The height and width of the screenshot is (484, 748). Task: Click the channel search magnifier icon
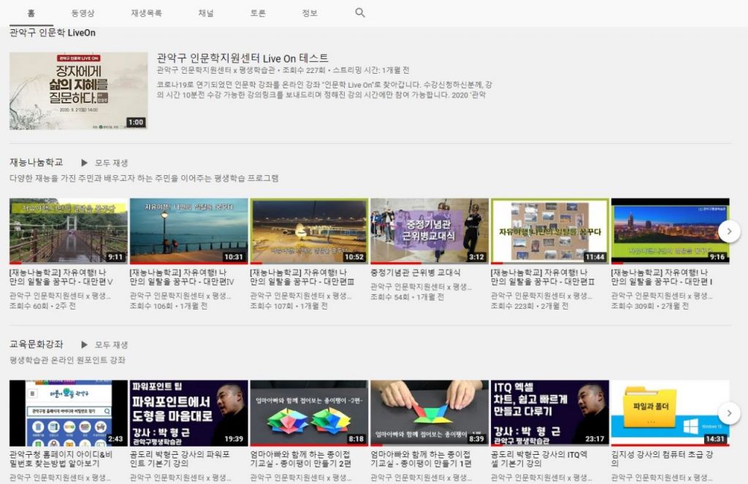[x=359, y=13]
